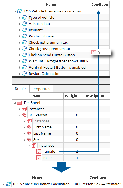Select the female instance icon
Screen dimensions: 123x188
39,152
